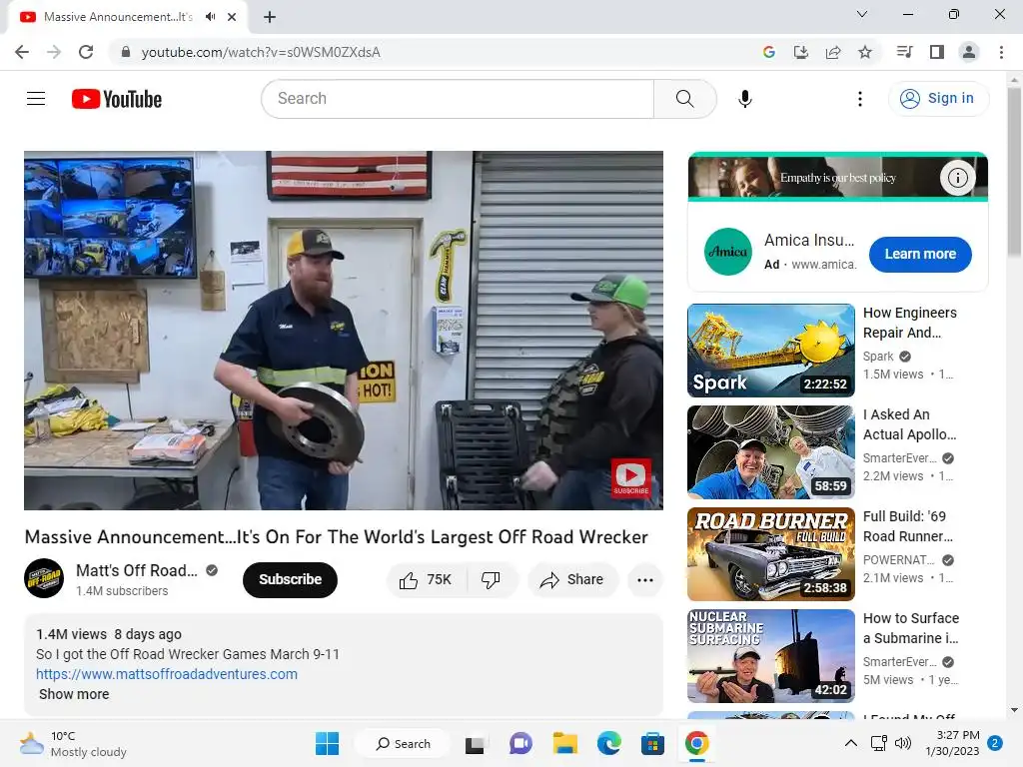Open nuclear submarine surfacing thumbnail
This screenshot has width=1023, height=767.
(x=770, y=655)
